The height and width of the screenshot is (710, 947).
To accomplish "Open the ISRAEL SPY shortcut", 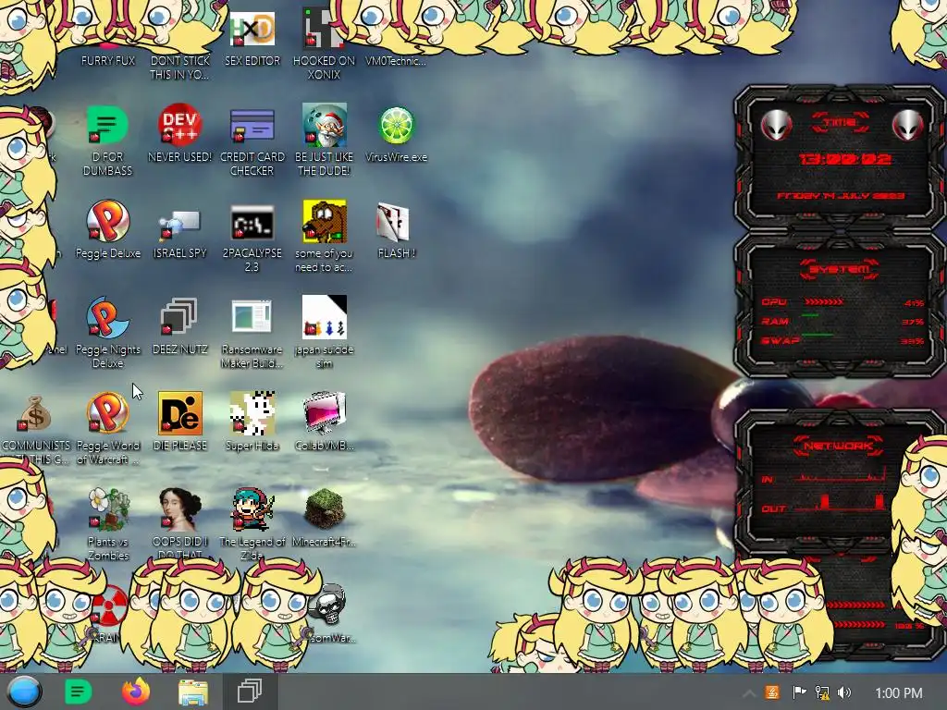I will point(179,224).
